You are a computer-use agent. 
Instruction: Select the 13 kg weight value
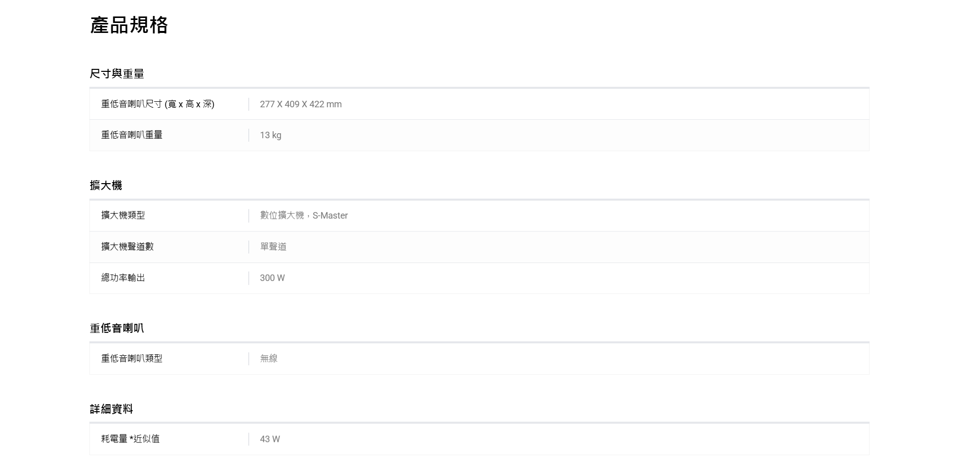[270, 135]
